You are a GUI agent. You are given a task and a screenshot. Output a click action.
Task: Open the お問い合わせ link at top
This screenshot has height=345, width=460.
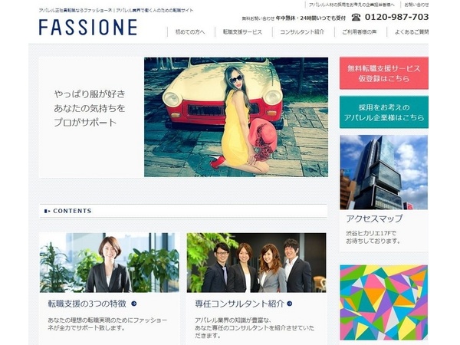[x=416, y=5]
